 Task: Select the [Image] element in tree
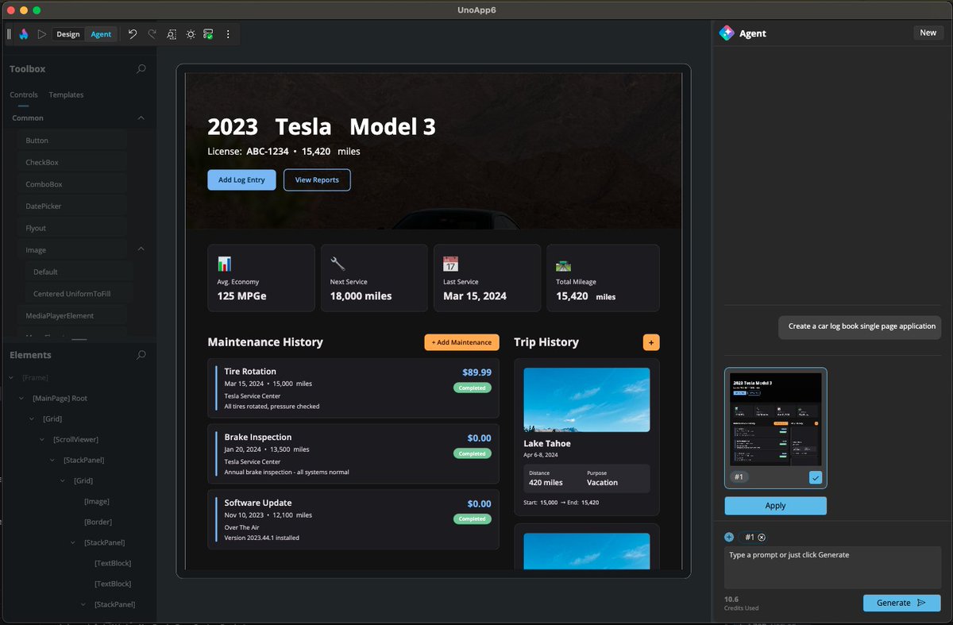tap(97, 501)
